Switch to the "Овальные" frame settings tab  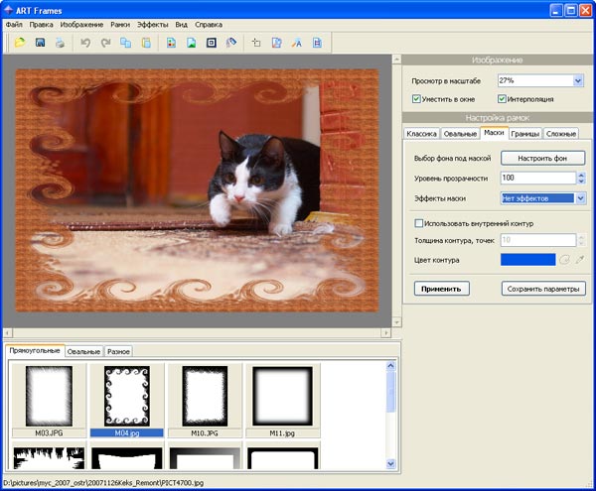click(x=460, y=133)
